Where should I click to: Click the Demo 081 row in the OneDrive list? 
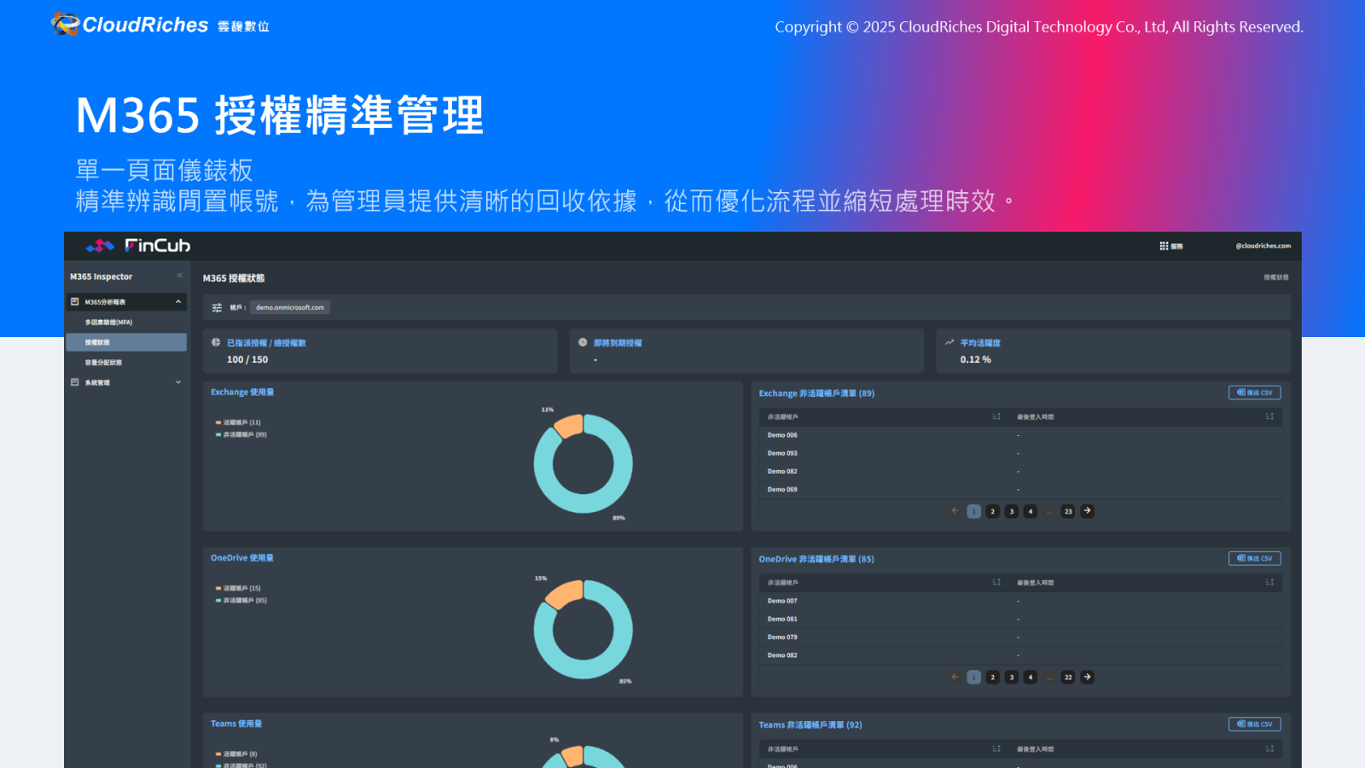[1020, 619]
